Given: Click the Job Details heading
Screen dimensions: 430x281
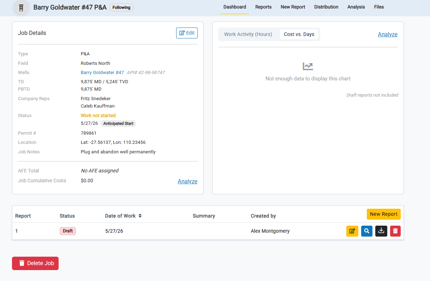Looking at the screenshot, I should [32, 33].
